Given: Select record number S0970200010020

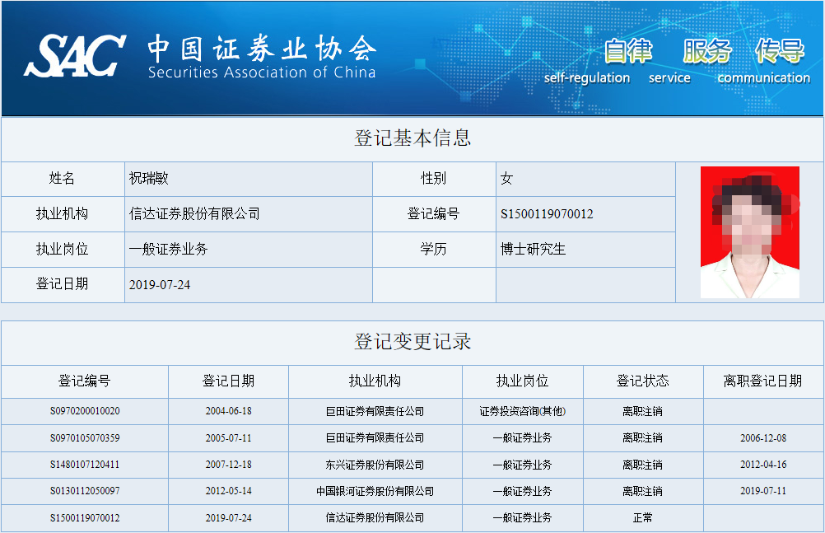Looking at the screenshot, I should tap(85, 411).
